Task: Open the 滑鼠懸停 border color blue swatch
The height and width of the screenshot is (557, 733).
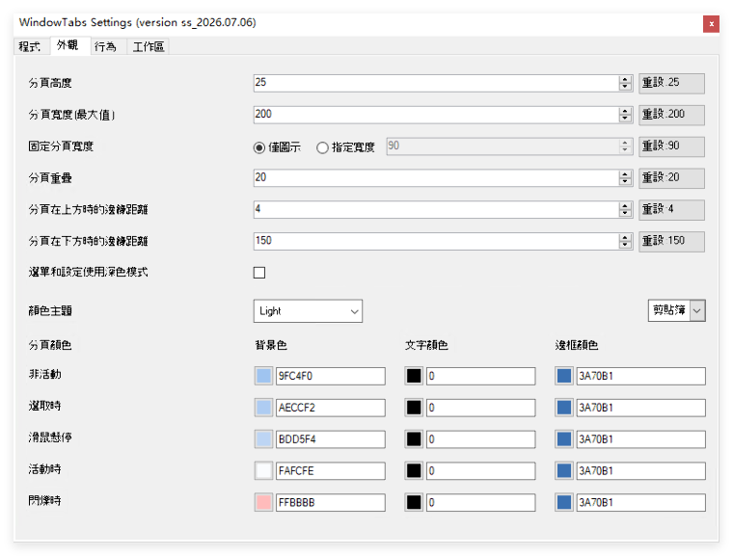Action: 564,439
